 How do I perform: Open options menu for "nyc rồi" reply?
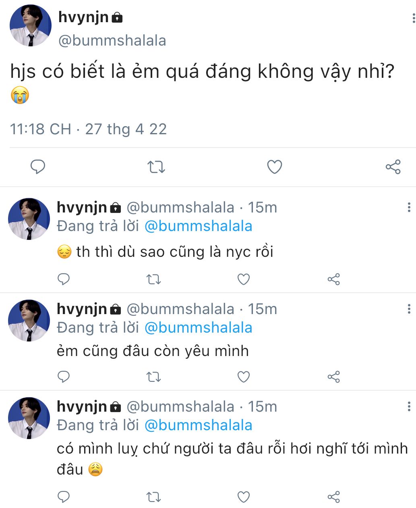coord(409,207)
